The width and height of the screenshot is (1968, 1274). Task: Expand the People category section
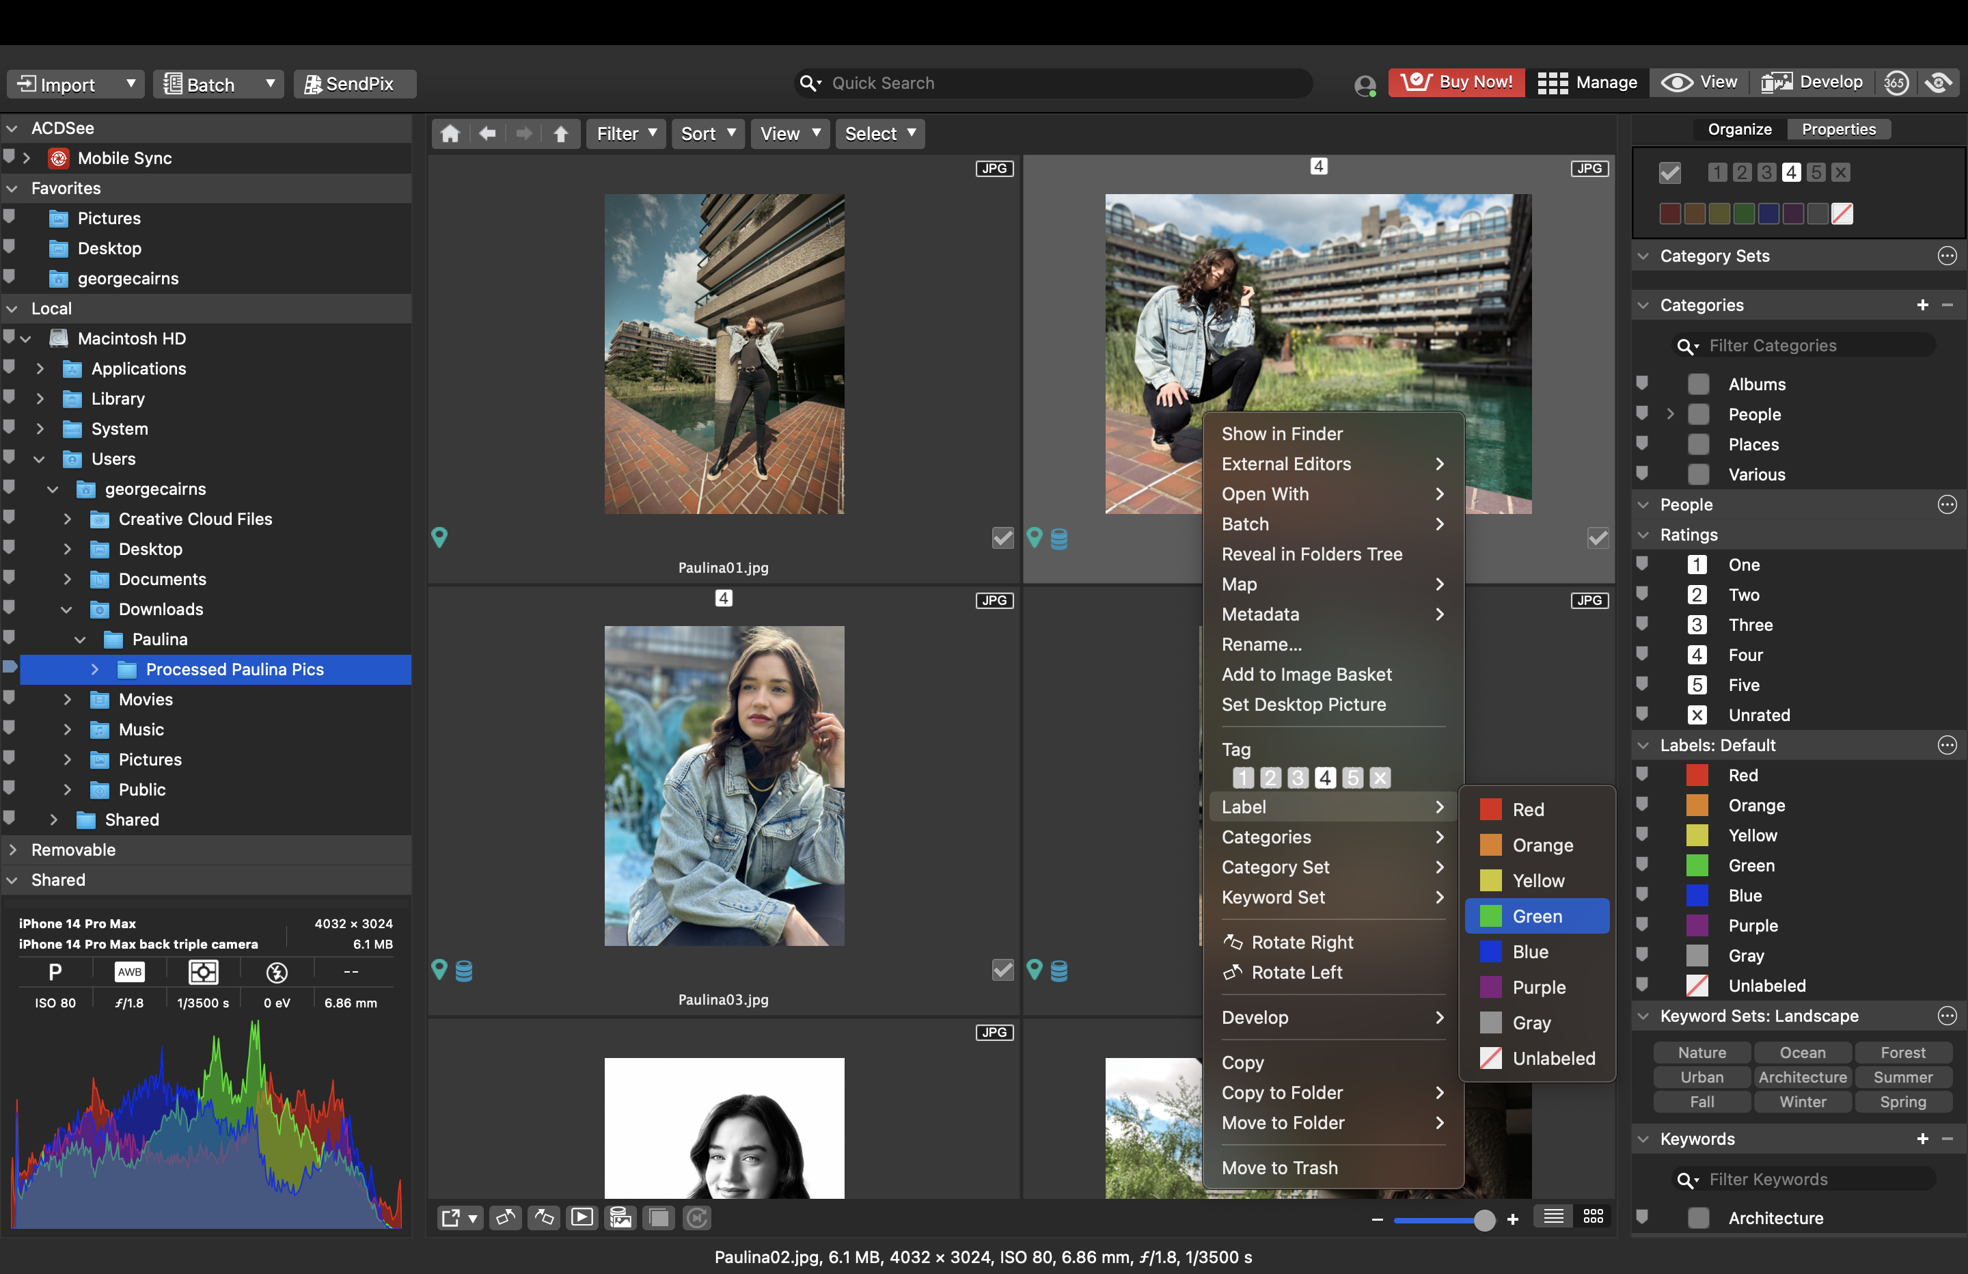[x=1669, y=414]
